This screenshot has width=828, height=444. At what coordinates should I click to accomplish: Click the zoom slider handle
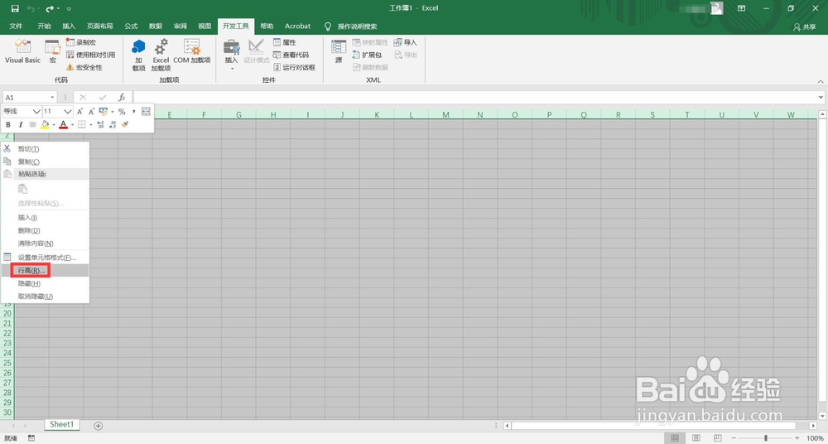click(766, 438)
